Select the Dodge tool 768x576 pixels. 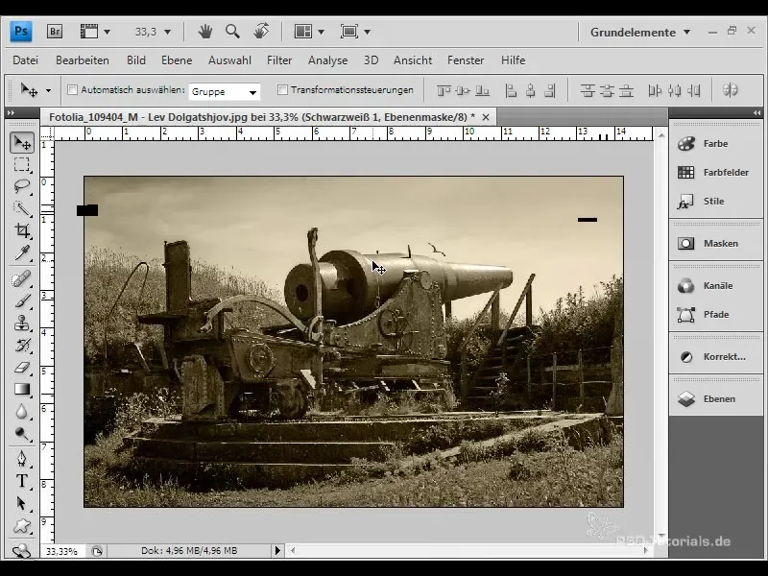tap(22, 434)
